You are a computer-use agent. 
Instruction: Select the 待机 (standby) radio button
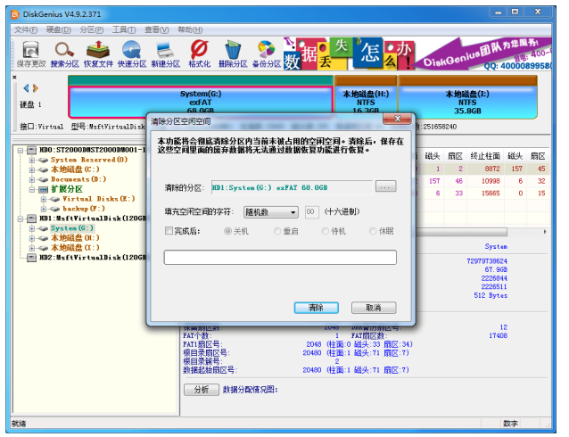point(326,231)
